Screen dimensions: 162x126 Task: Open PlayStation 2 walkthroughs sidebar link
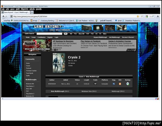[30, 93]
